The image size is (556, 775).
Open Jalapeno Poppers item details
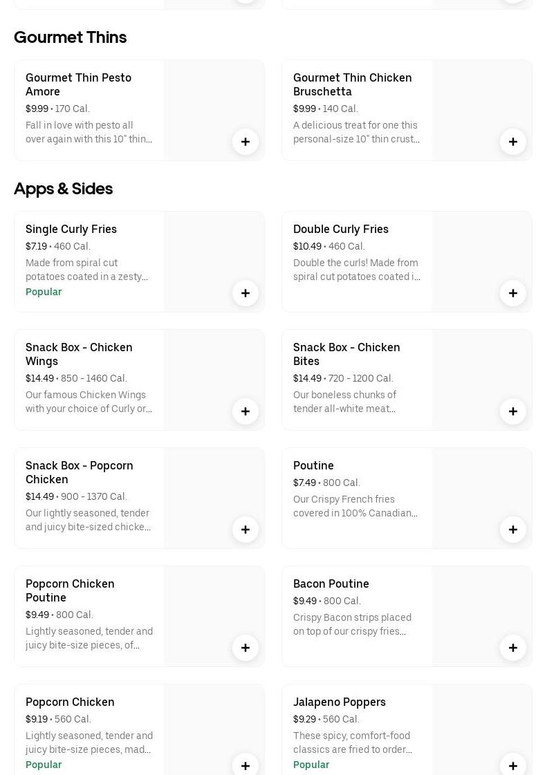click(340, 702)
